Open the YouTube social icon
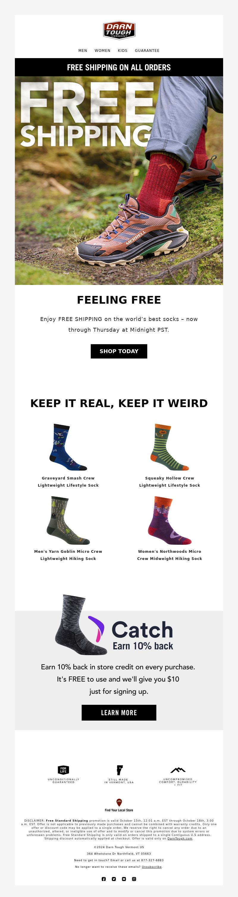This screenshot has width=238, height=897. tap(124, 879)
